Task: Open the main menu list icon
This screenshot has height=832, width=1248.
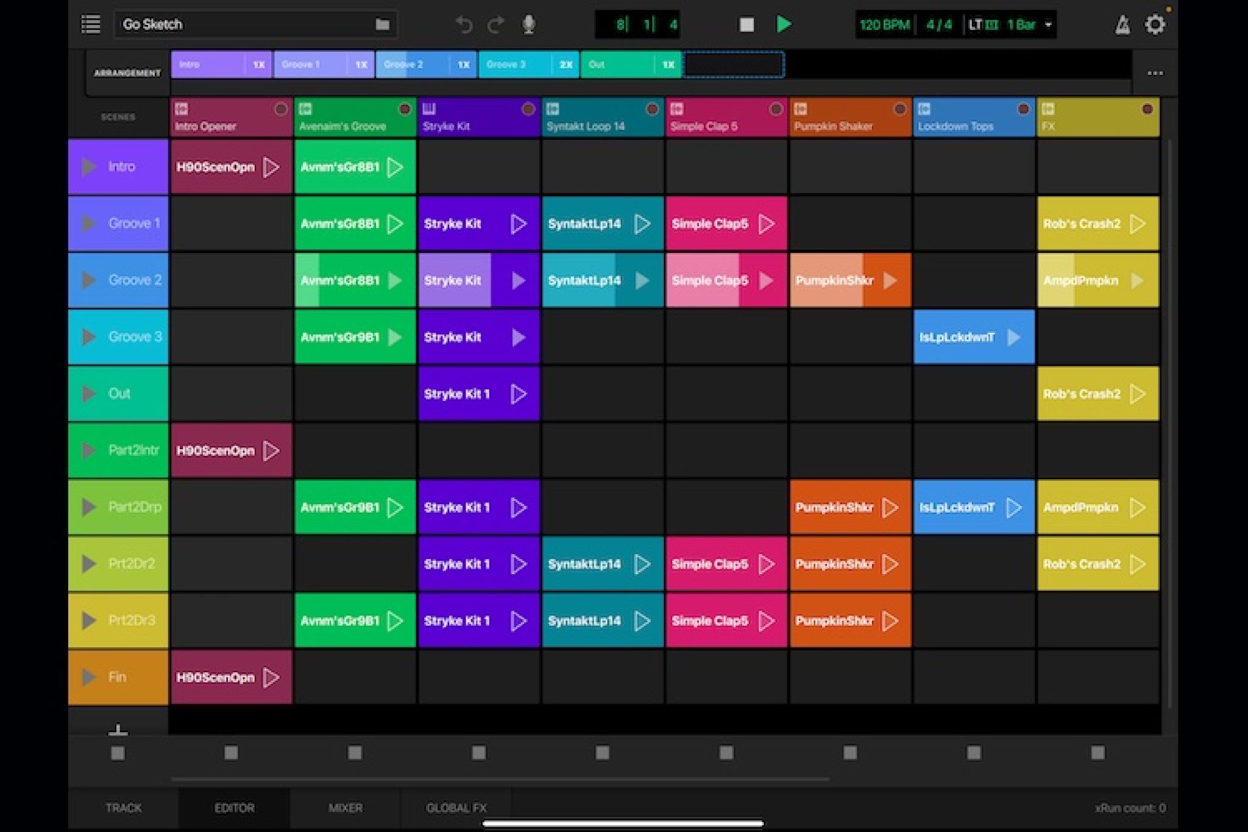Action: (x=90, y=24)
